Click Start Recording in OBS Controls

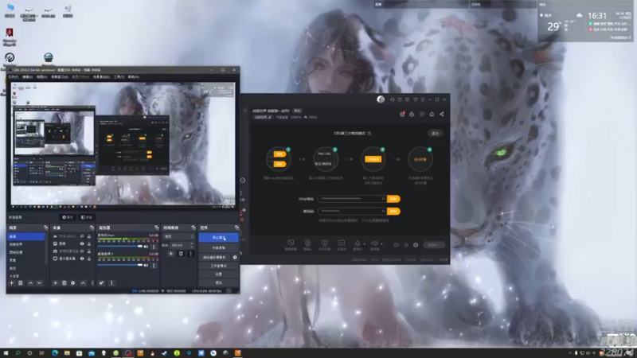pyautogui.click(x=218, y=247)
